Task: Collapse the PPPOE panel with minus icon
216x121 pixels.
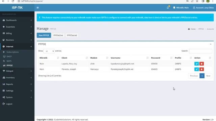Action: tap(211, 44)
